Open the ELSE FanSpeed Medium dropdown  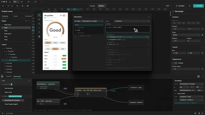pyautogui.click(x=191, y=100)
